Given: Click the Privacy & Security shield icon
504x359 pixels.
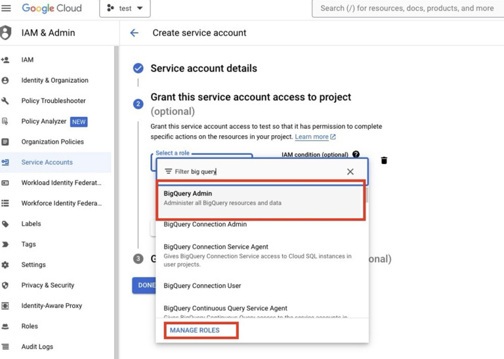Looking at the screenshot, I should coord(6,285).
